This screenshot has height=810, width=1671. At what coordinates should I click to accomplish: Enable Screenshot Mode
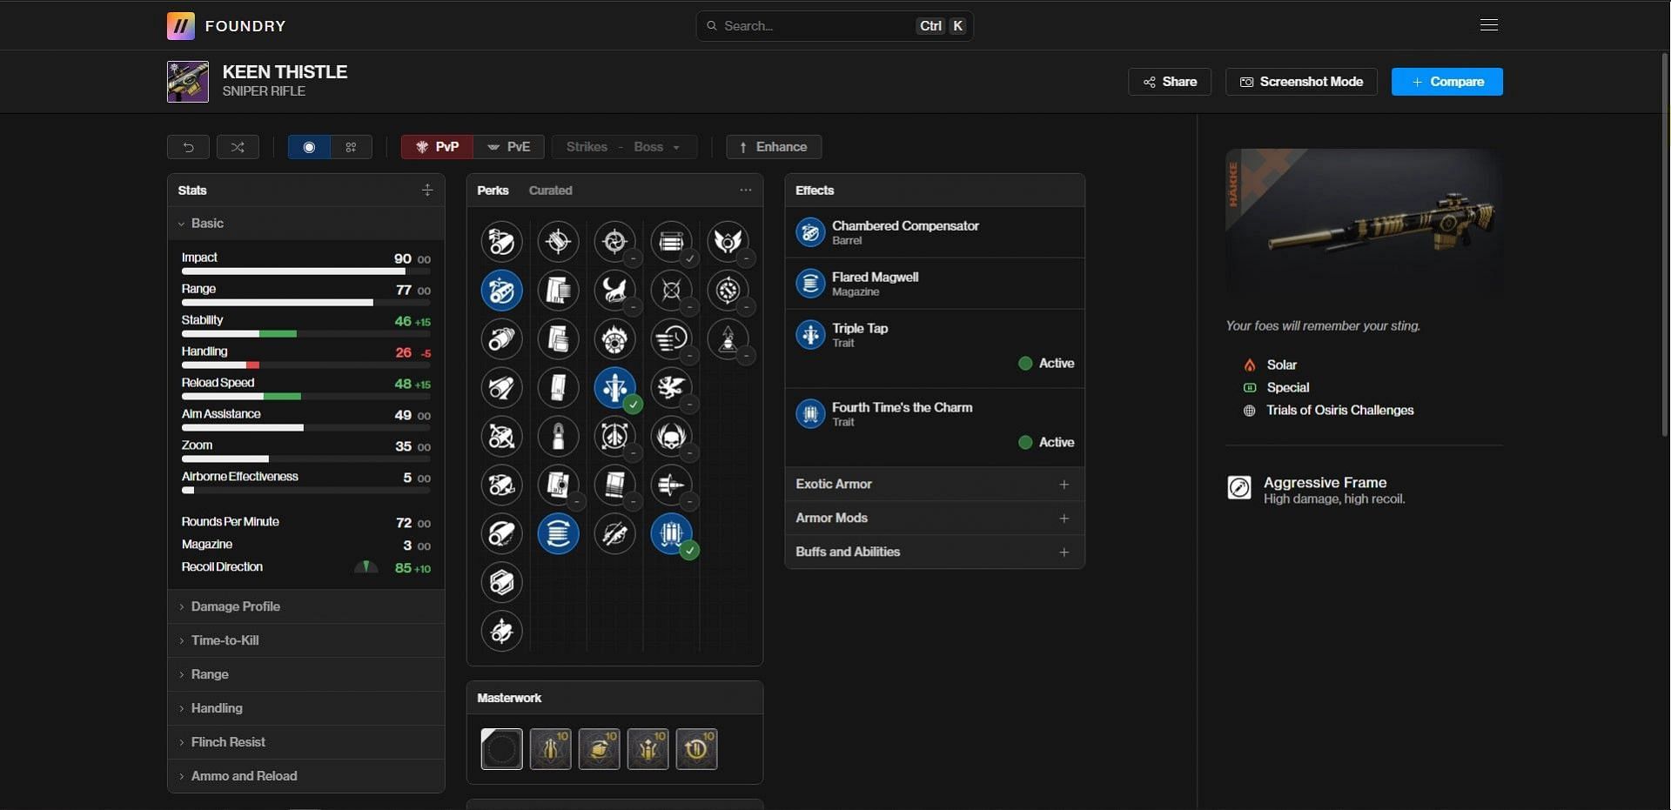[x=1301, y=82]
